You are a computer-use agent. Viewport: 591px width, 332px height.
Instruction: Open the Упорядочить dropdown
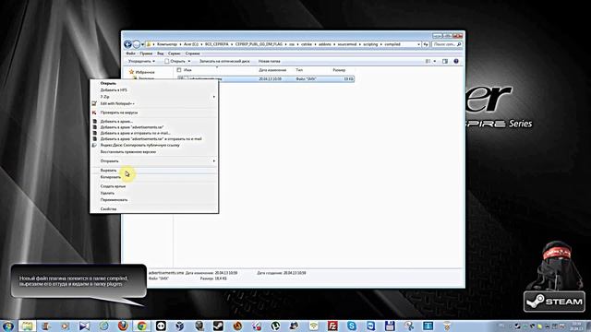(x=141, y=61)
